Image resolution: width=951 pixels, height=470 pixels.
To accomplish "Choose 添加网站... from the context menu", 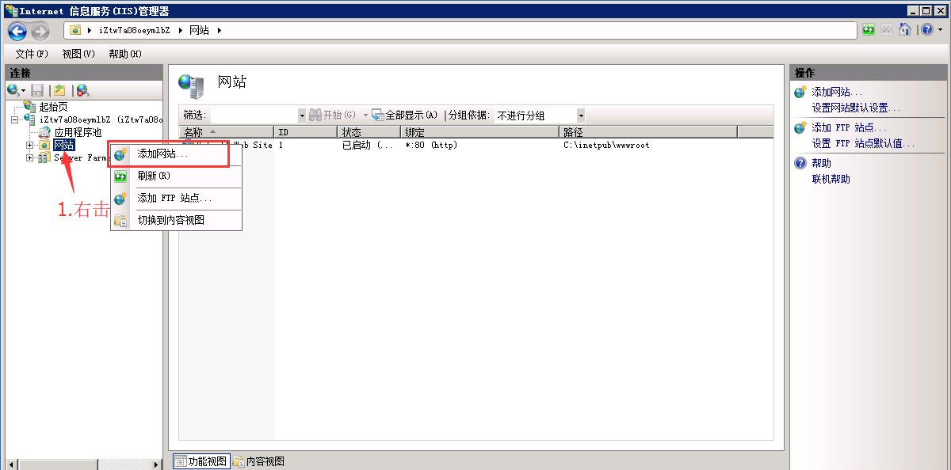I will pyautogui.click(x=162, y=154).
